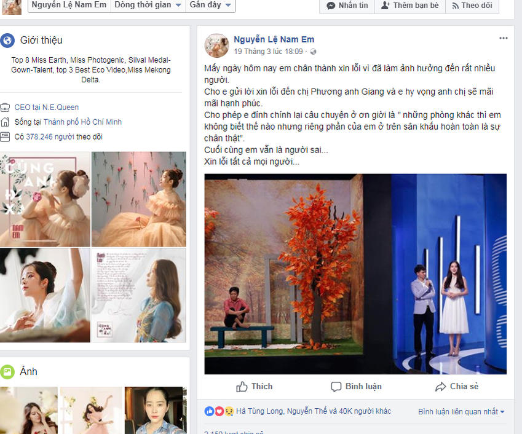Open the orange tree stage post photo
This screenshot has height=434, width=522.
(355, 274)
